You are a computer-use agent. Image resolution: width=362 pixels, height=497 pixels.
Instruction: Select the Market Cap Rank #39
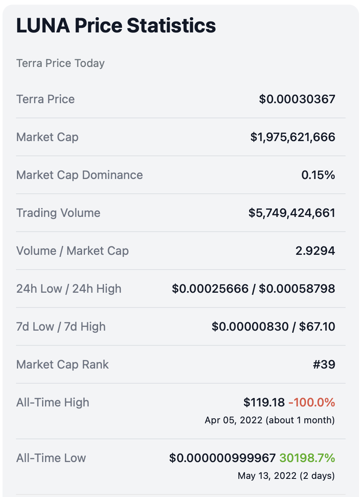324,365
